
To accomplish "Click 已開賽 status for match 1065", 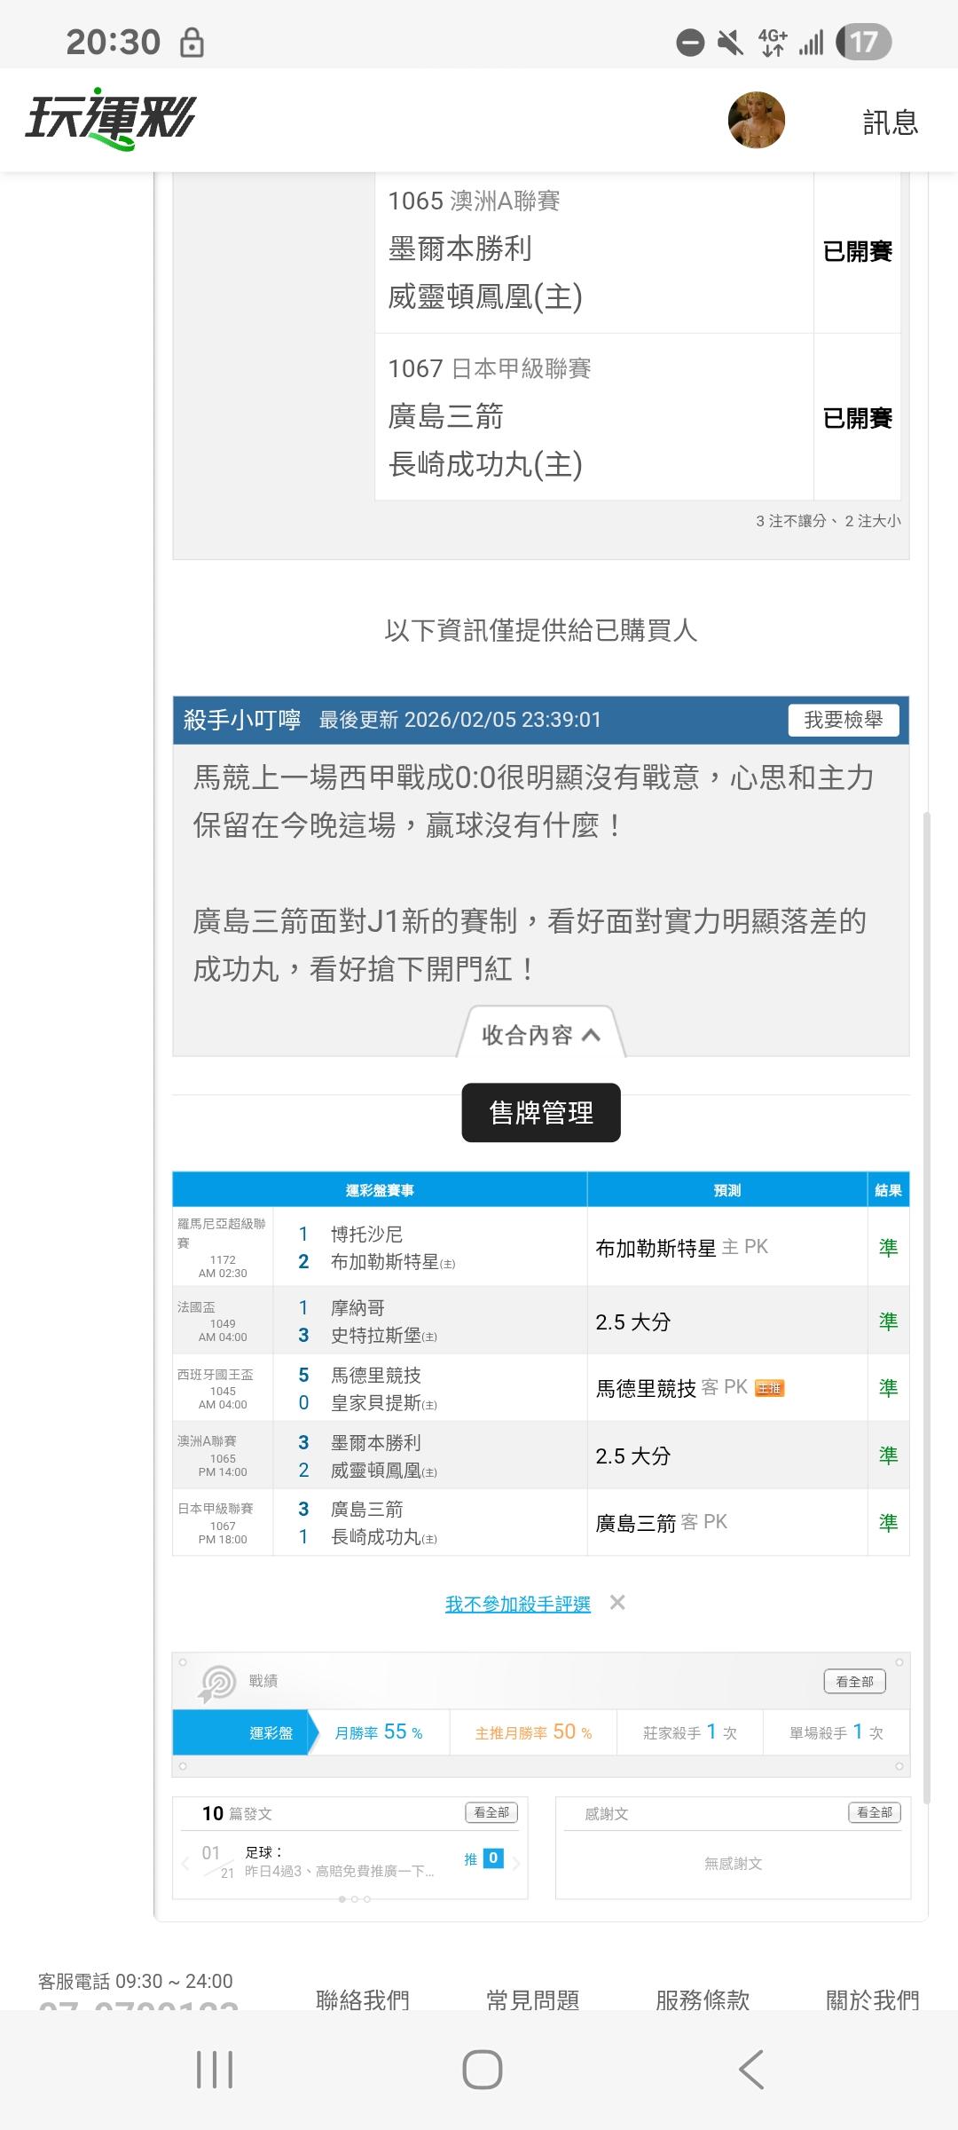I will 858,251.
